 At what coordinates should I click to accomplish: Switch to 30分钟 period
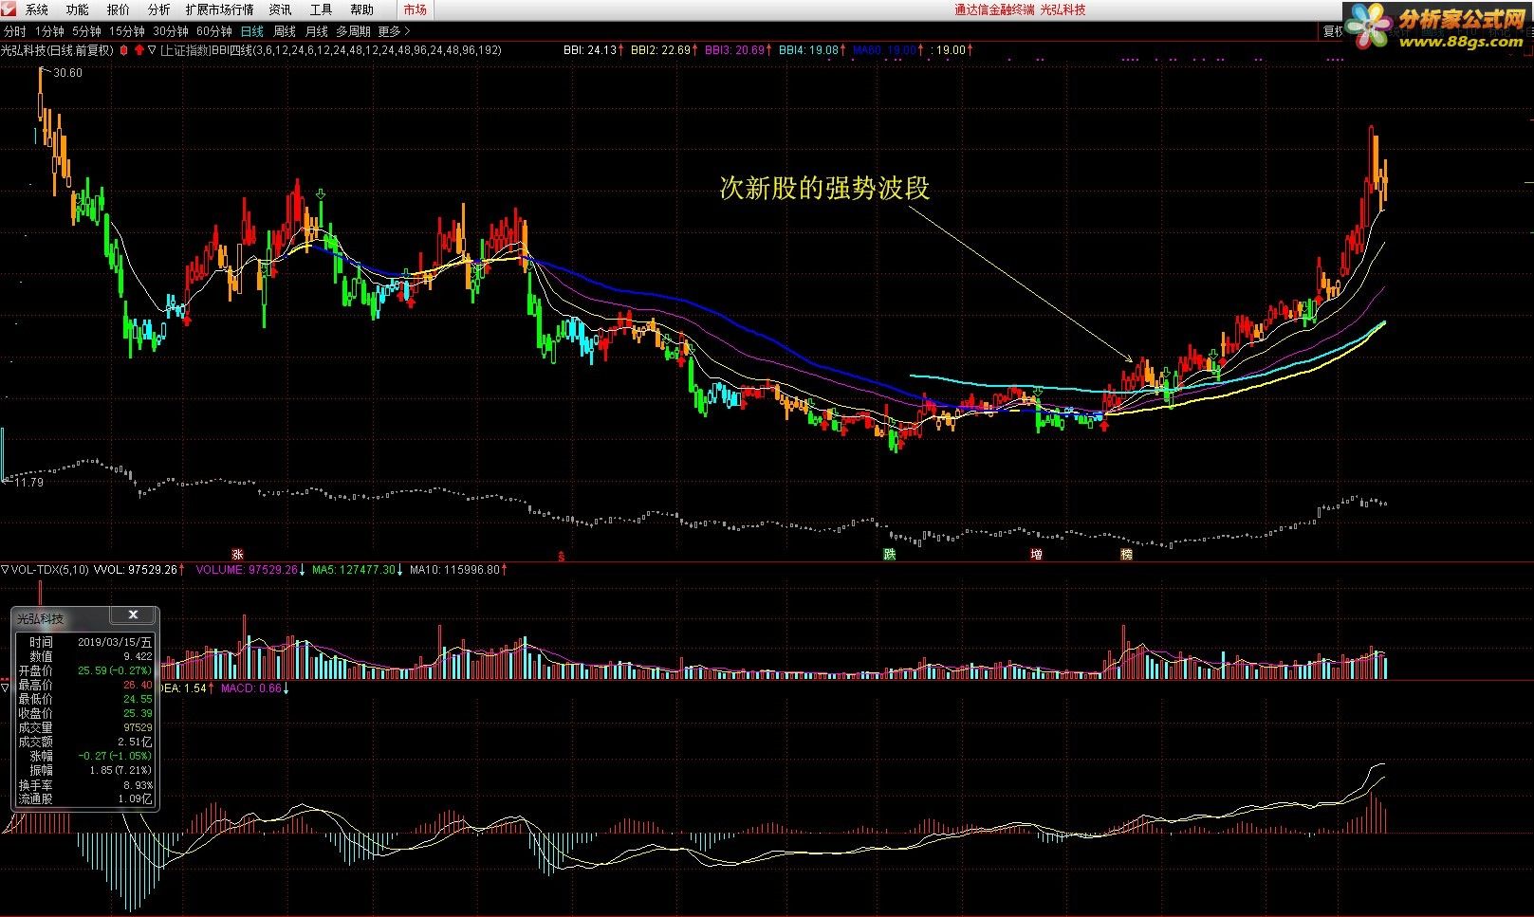coord(171,32)
